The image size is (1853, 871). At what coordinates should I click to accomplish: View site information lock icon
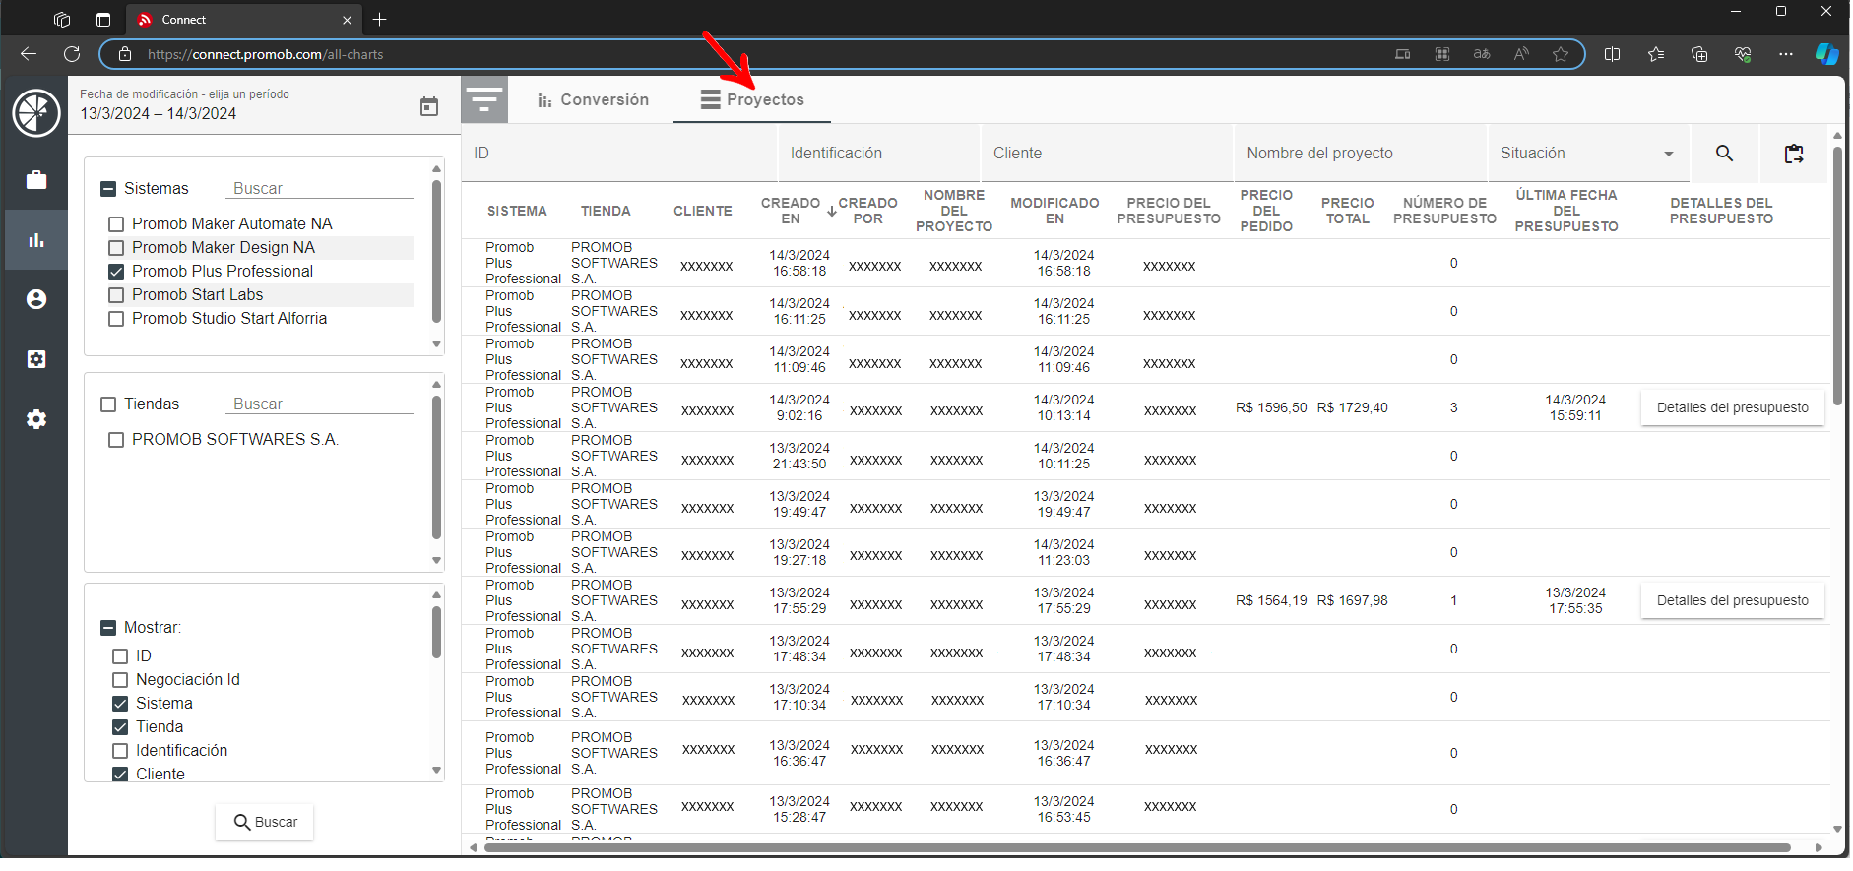pos(125,54)
